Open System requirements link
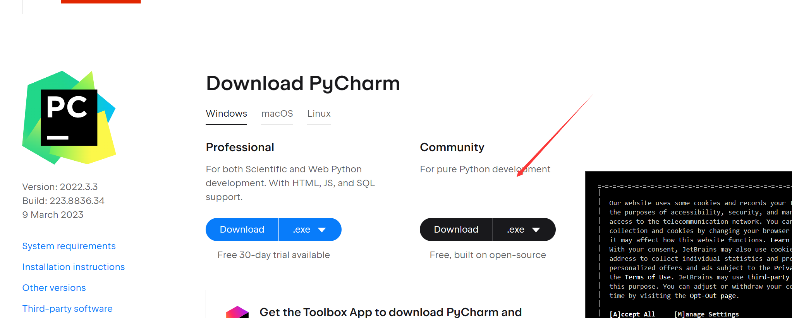Image resolution: width=792 pixels, height=318 pixels. (x=69, y=246)
